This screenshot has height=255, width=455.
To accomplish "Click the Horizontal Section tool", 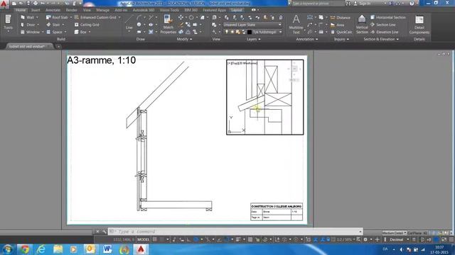I will [x=387, y=17].
